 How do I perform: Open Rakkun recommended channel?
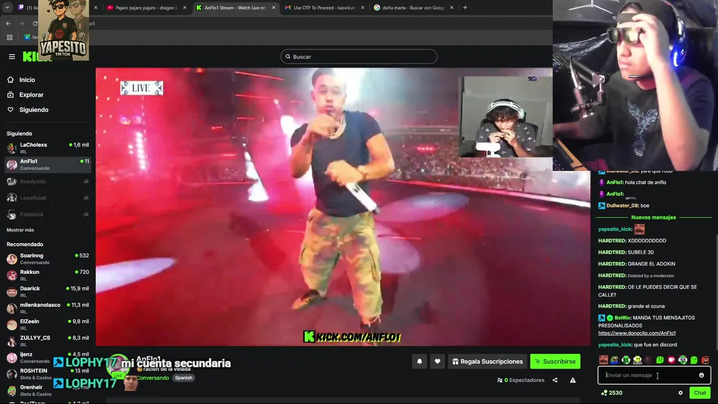[47, 275]
